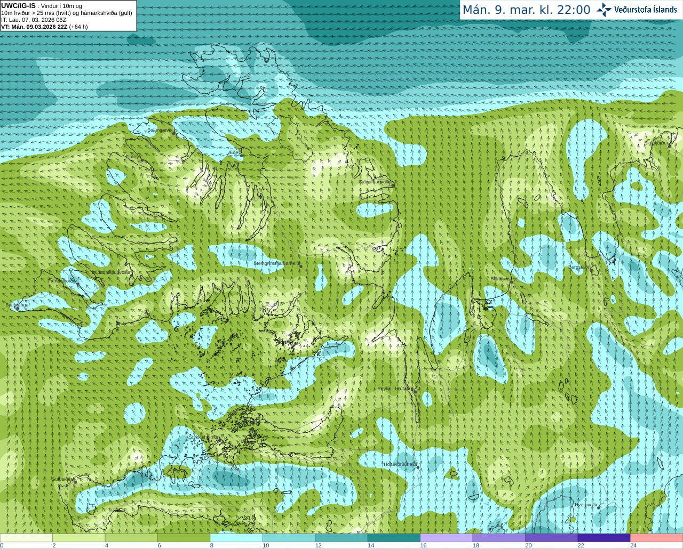Click the Bjargtangar station dot

tap(17, 308)
